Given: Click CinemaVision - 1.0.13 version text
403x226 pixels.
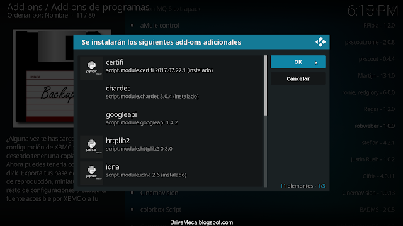Looking at the screenshot, I should point(368,193).
